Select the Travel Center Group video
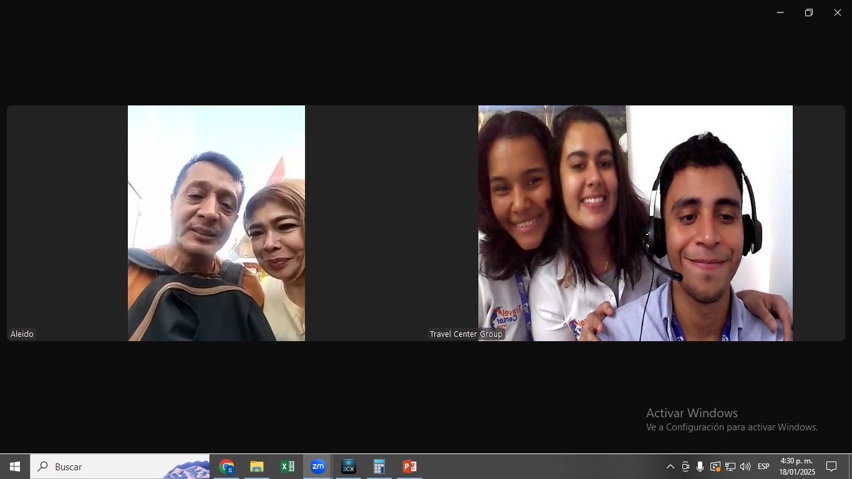This screenshot has height=479, width=852. pyautogui.click(x=635, y=223)
